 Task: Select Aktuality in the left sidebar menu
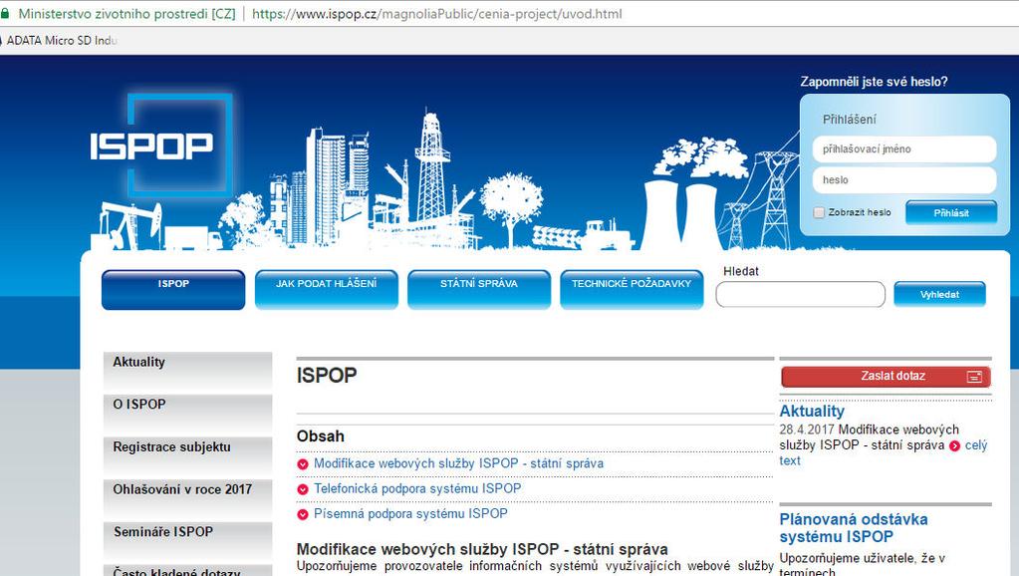(x=188, y=371)
